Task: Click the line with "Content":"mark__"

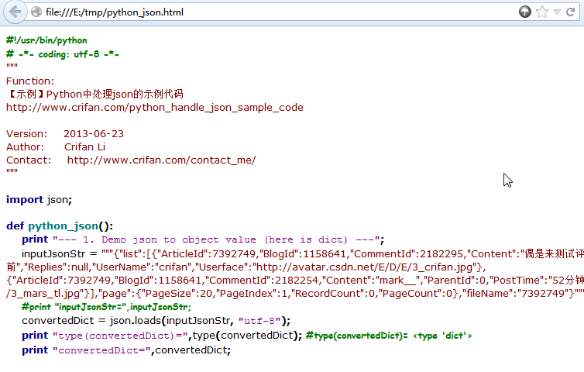Action: (295, 281)
